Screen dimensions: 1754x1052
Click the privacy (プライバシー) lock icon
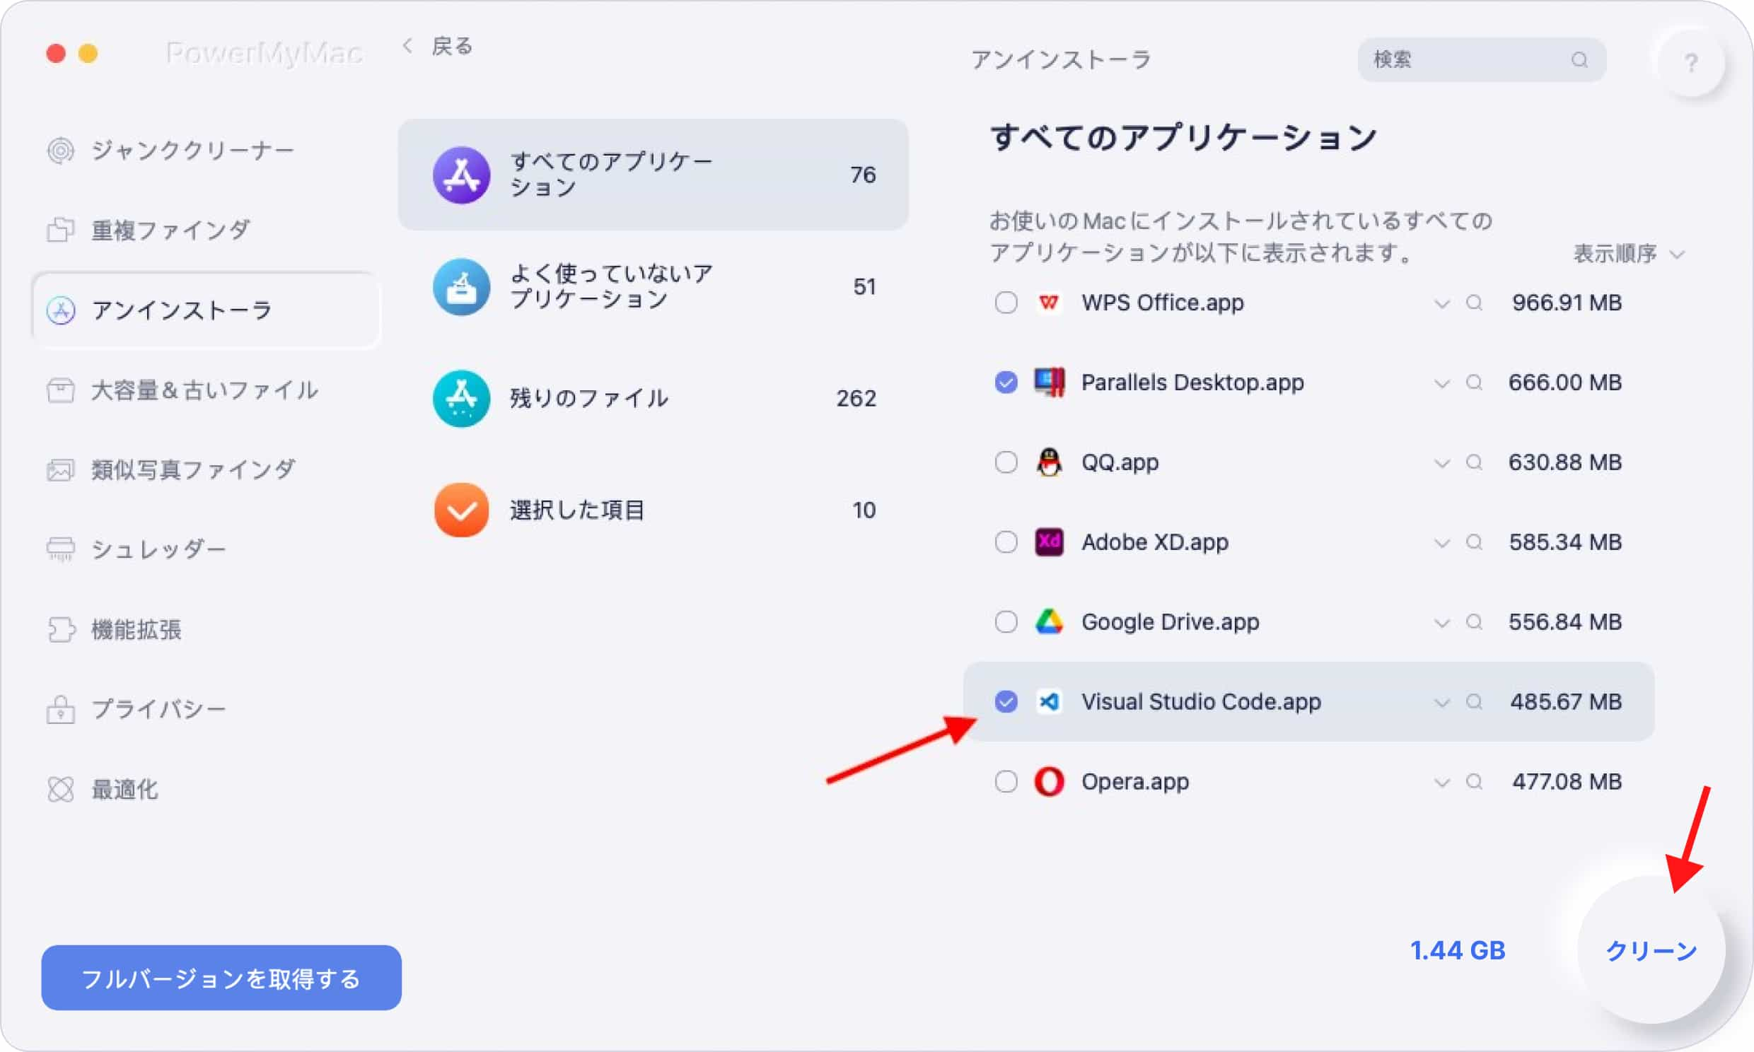(61, 709)
